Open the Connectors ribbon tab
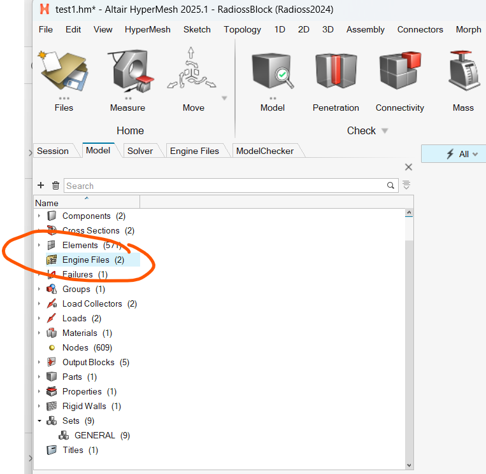This screenshot has width=486, height=474. click(x=420, y=29)
